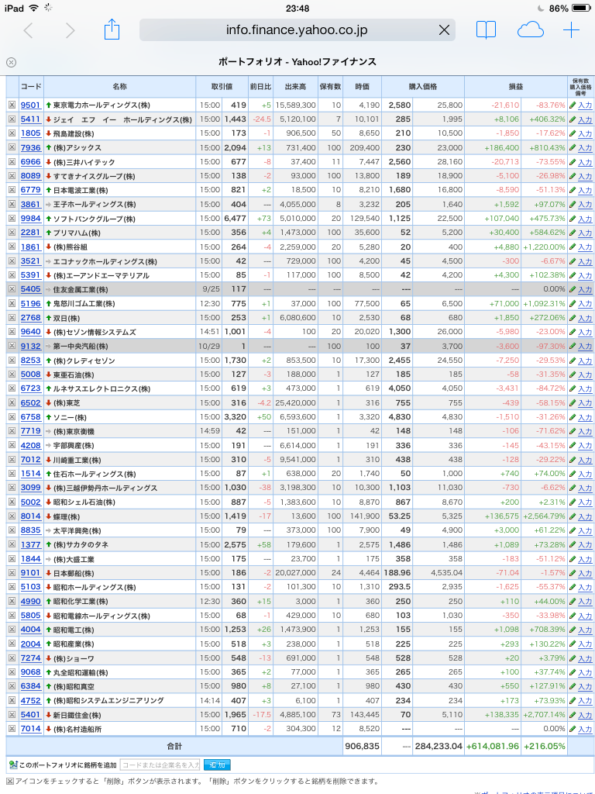Click the battery status icon
The height and width of the screenshot is (794, 595).
(x=581, y=8)
